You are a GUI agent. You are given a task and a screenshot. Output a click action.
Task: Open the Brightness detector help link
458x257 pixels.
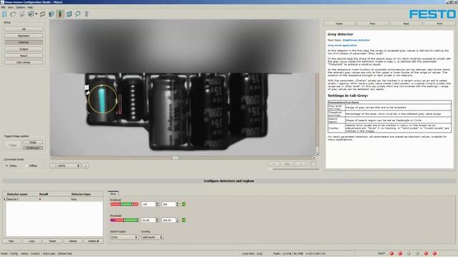[356, 40]
